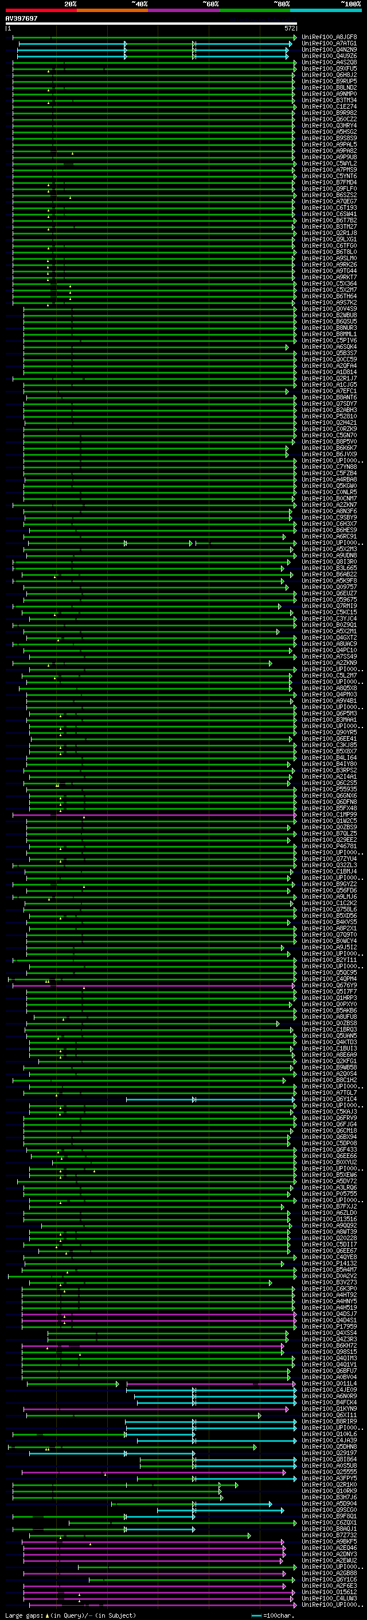Open hit UniRef100_Q4U9Z6

[329, 56]
